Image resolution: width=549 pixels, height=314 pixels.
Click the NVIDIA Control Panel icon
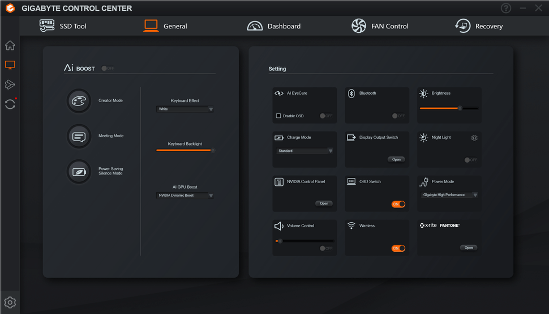coord(278,182)
